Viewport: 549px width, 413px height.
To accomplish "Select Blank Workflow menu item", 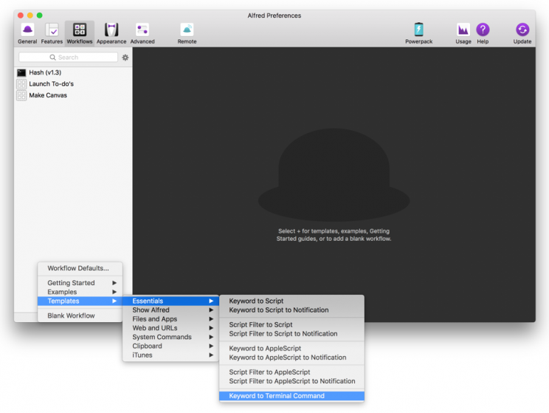I will [x=80, y=315].
